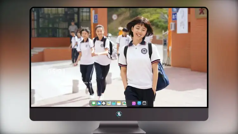
Task: Open the Notes app in dock
Action: 119,103
